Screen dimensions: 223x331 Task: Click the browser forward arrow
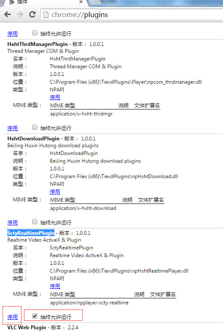point(20,15)
